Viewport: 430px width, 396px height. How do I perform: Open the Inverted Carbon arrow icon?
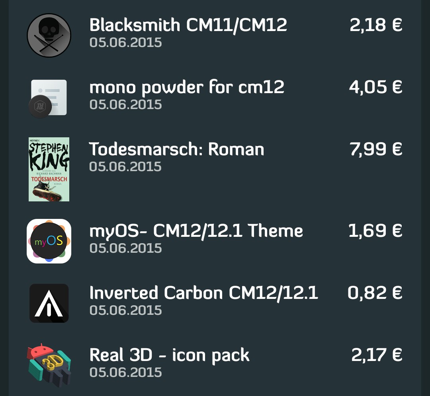pyautogui.click(x=49, y=303)
